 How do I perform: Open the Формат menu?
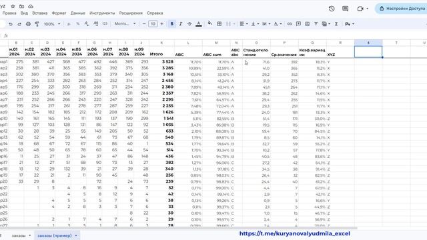coord(59,13)
